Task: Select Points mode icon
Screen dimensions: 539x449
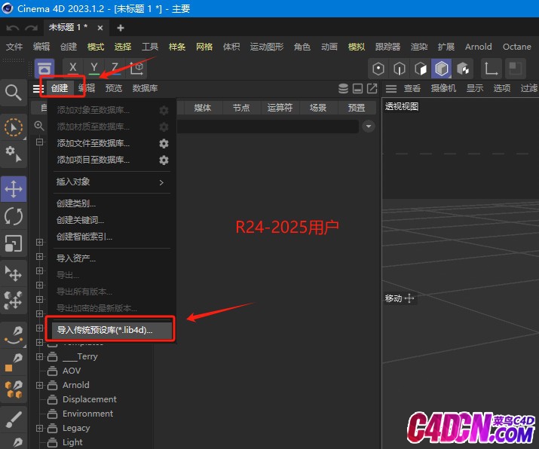Action: (378, 69)
